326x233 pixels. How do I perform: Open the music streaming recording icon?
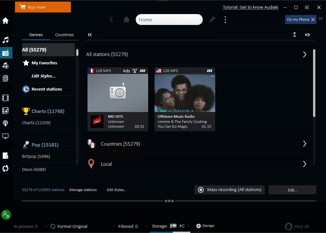(5, 66)
